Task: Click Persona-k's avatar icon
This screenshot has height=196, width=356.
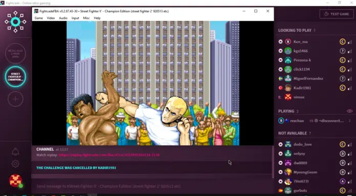Action: pos(288,60)
